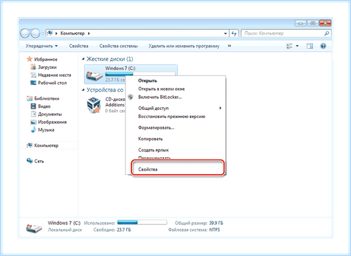Click the search magnifier icon
Viewport: 351px width, 256px height.
[x=326, y=33]
